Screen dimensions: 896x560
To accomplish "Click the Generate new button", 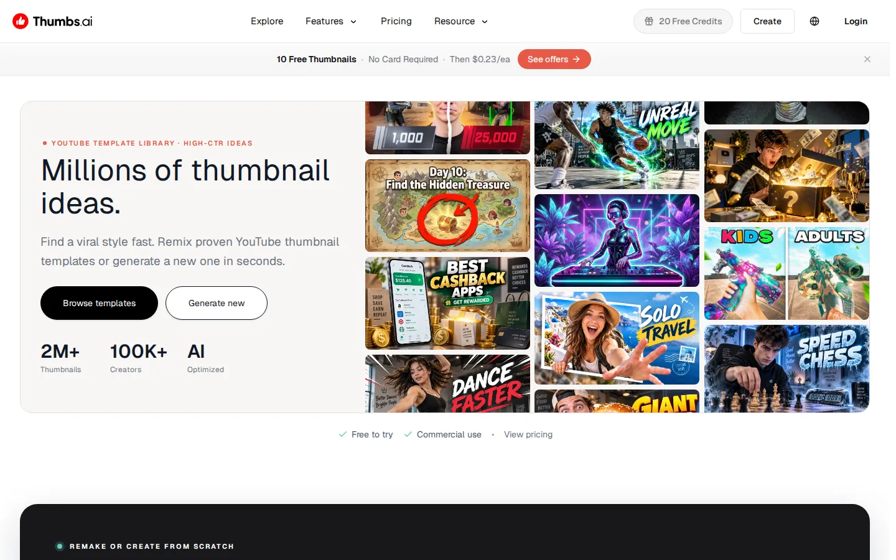I will [x=217, y=303].
